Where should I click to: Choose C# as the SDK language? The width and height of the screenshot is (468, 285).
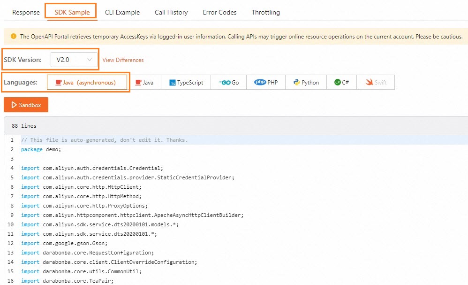tap(342, 83)
